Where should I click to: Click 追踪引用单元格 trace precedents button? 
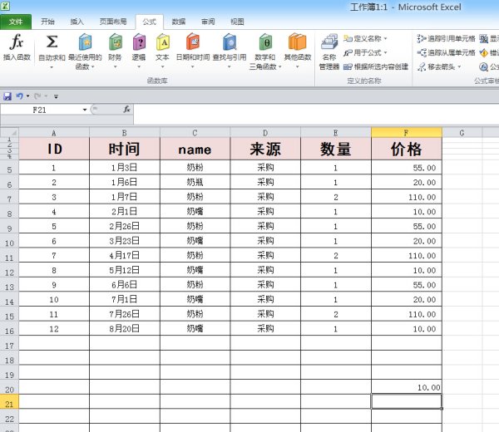pos(446,38)
